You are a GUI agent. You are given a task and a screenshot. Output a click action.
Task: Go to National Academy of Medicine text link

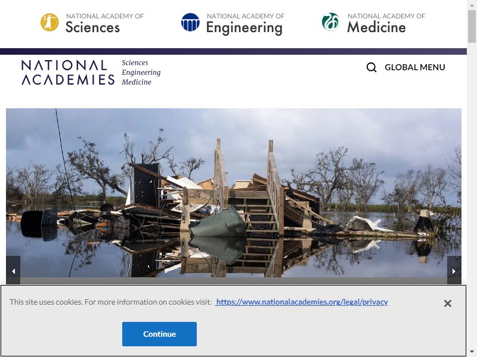coord(386,23)
